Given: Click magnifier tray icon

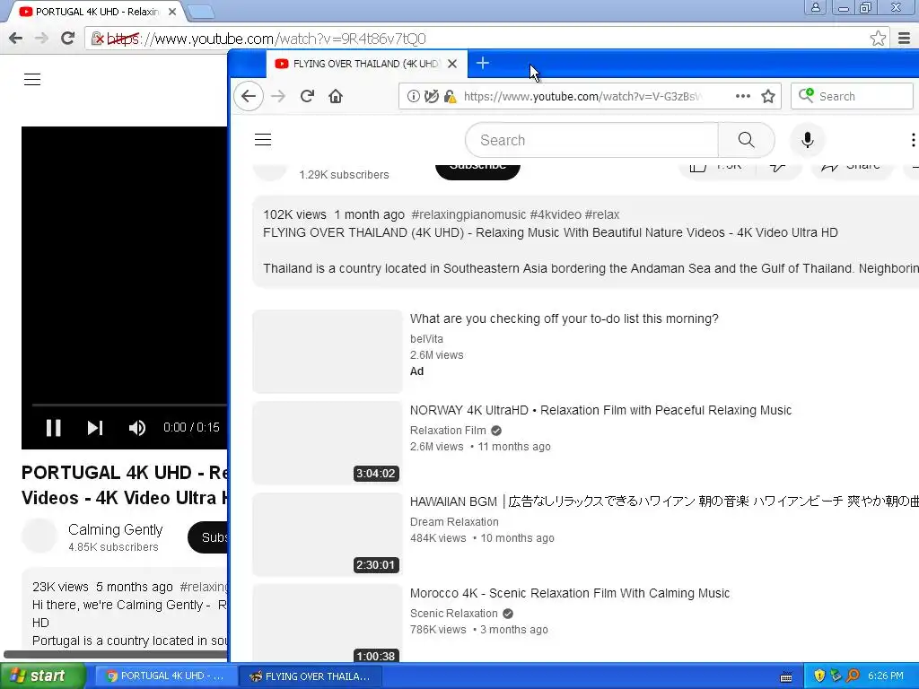Looking at the screenshot, I should pos(853,676).
